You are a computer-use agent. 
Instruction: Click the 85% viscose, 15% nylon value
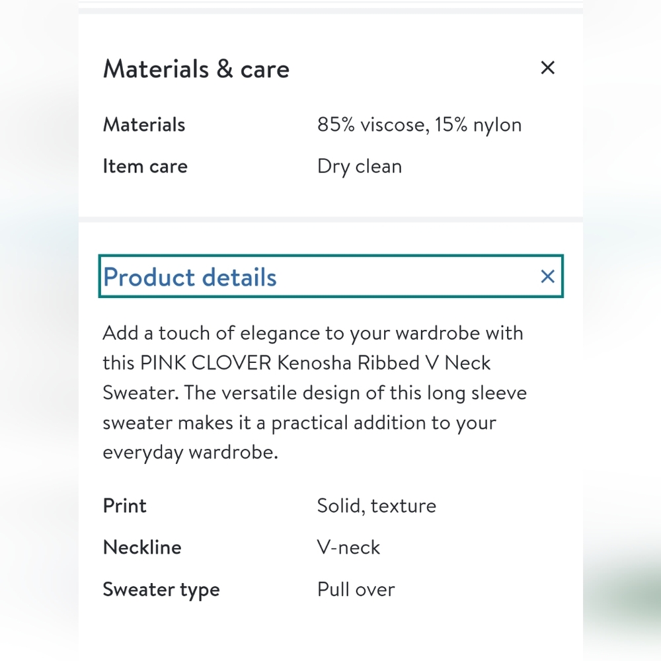click(420, 125)
